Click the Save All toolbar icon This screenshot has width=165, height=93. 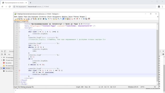tap(22, 19)
